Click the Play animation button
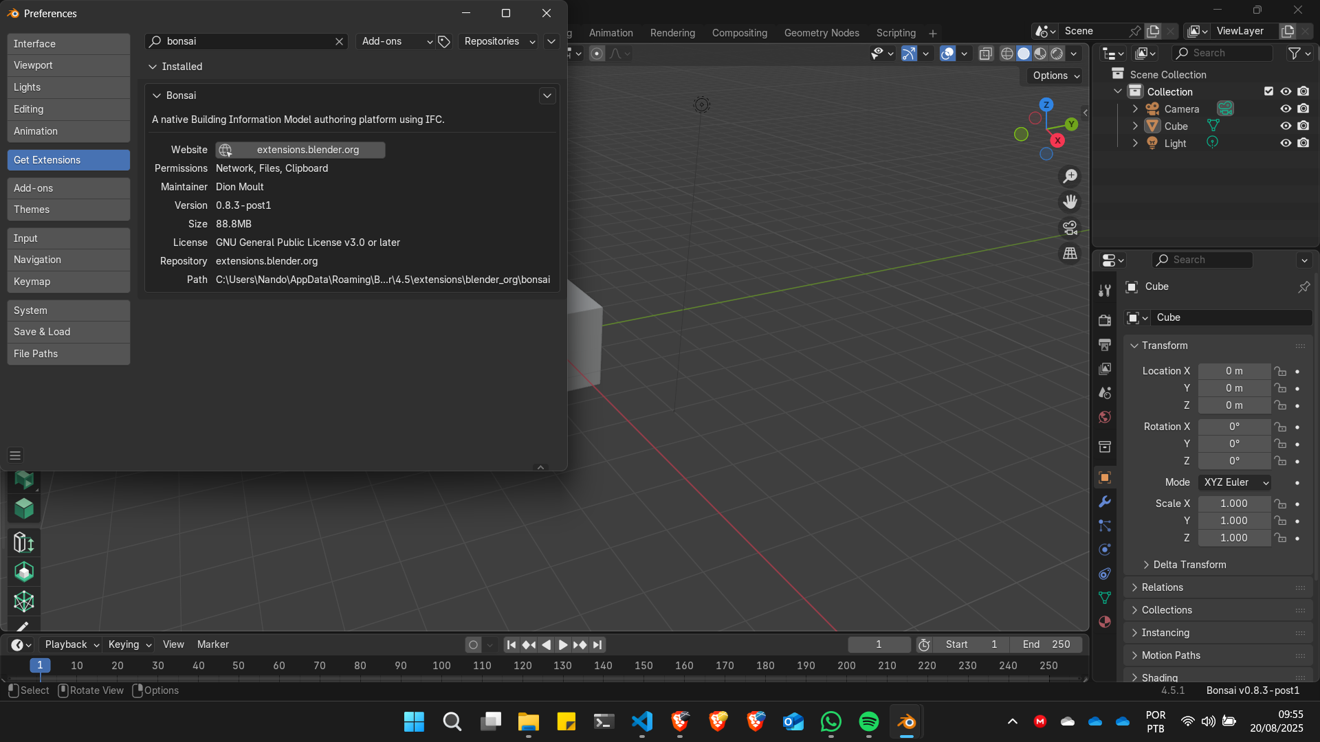The height and width of the screenshot is (742, 1320). [x=562, y=644]
